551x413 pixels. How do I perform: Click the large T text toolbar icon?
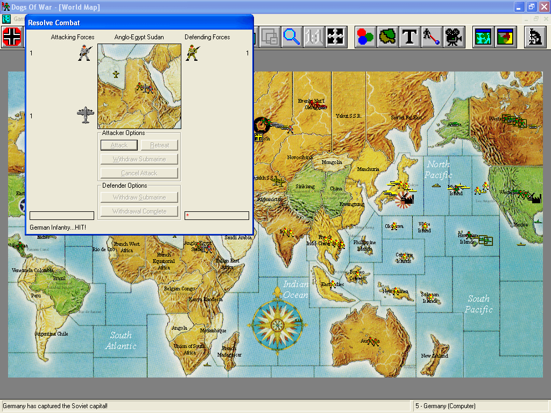tap(409, 37)
